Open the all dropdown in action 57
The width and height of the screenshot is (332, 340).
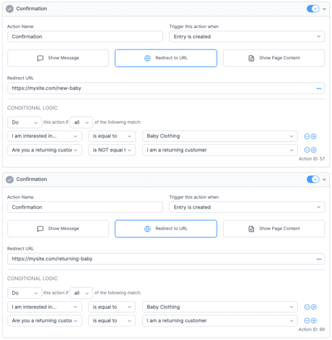81,122
